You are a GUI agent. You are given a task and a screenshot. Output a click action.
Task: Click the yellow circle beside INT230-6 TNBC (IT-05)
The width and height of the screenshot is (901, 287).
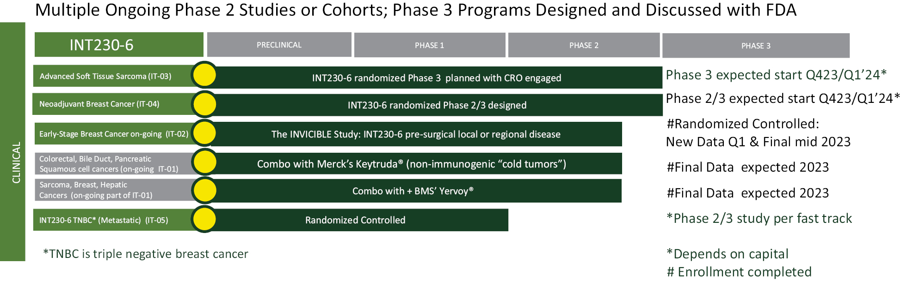point(204,219)
